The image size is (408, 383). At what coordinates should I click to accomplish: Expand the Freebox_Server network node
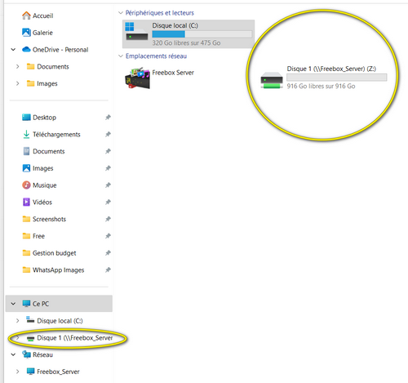[17, 372]
